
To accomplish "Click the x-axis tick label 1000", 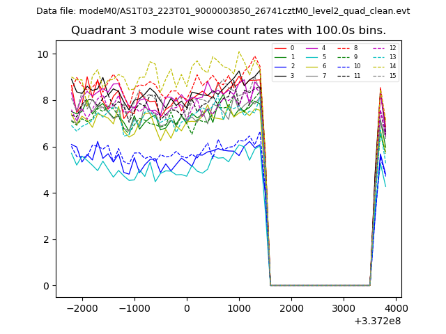I will click(x=239, y=308).
